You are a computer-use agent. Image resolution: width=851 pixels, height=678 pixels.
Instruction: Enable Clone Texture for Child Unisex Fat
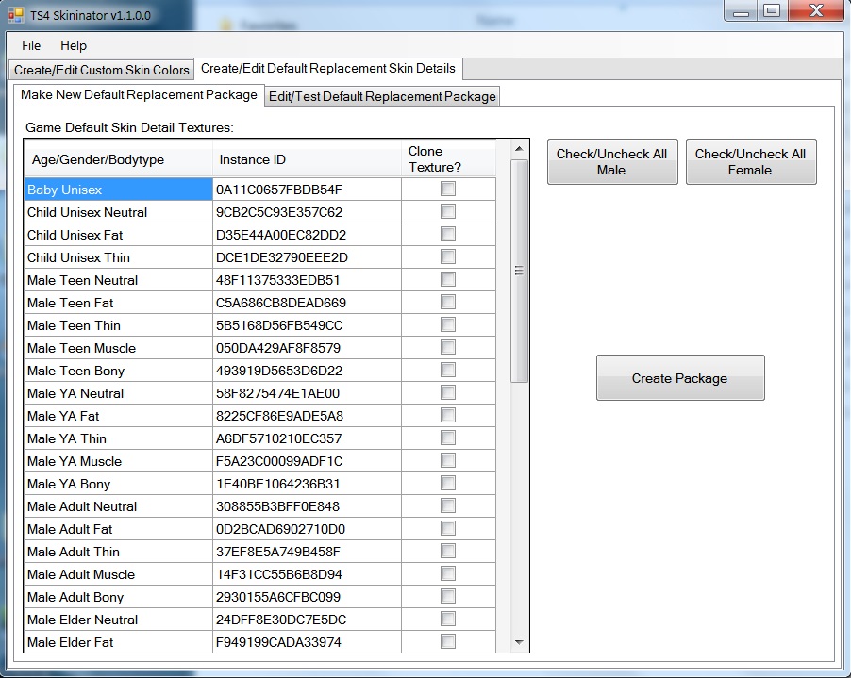[448, 234]
